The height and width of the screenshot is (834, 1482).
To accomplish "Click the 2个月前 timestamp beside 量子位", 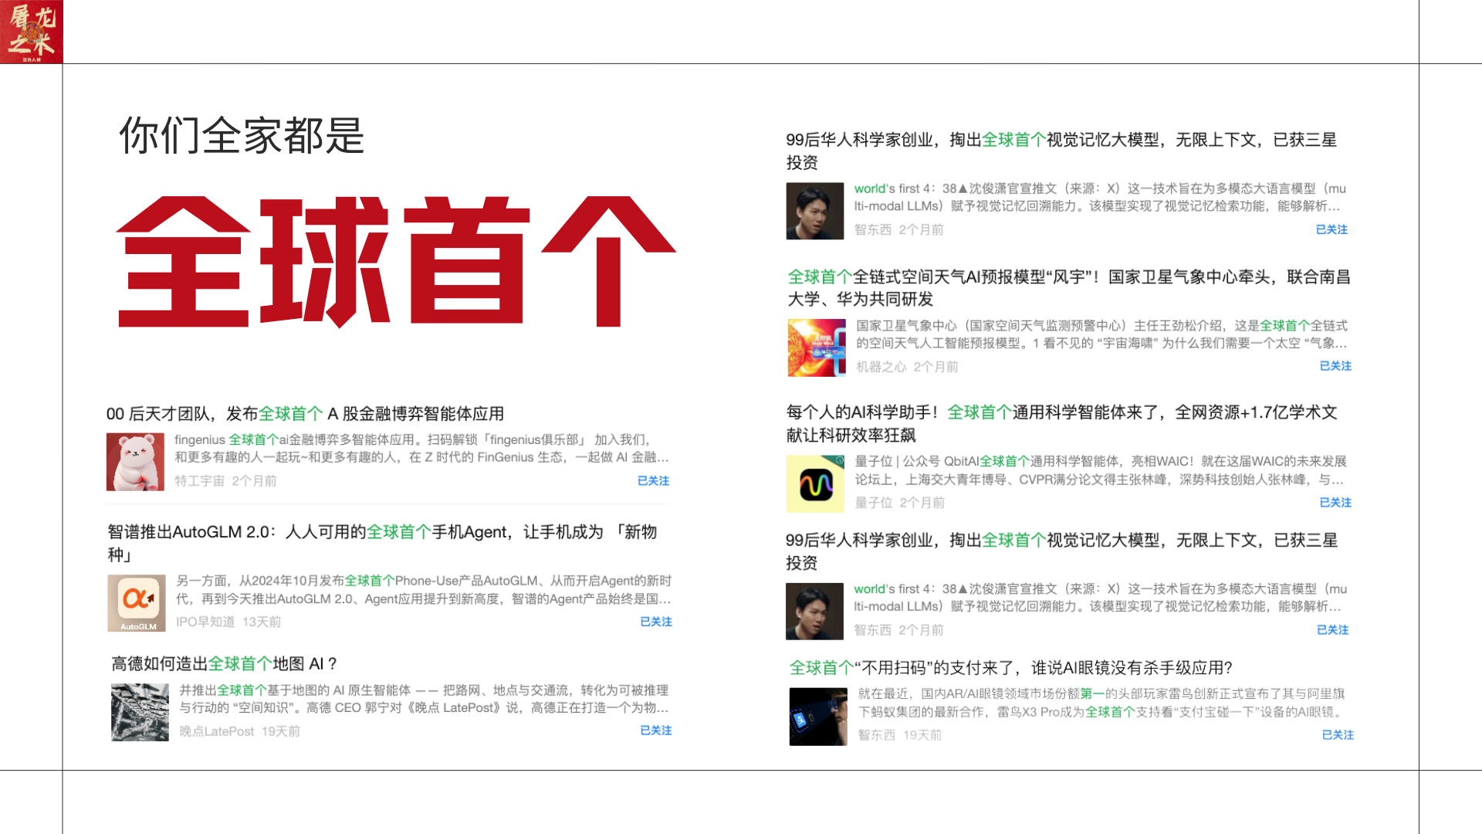I will tap(922, 503).
